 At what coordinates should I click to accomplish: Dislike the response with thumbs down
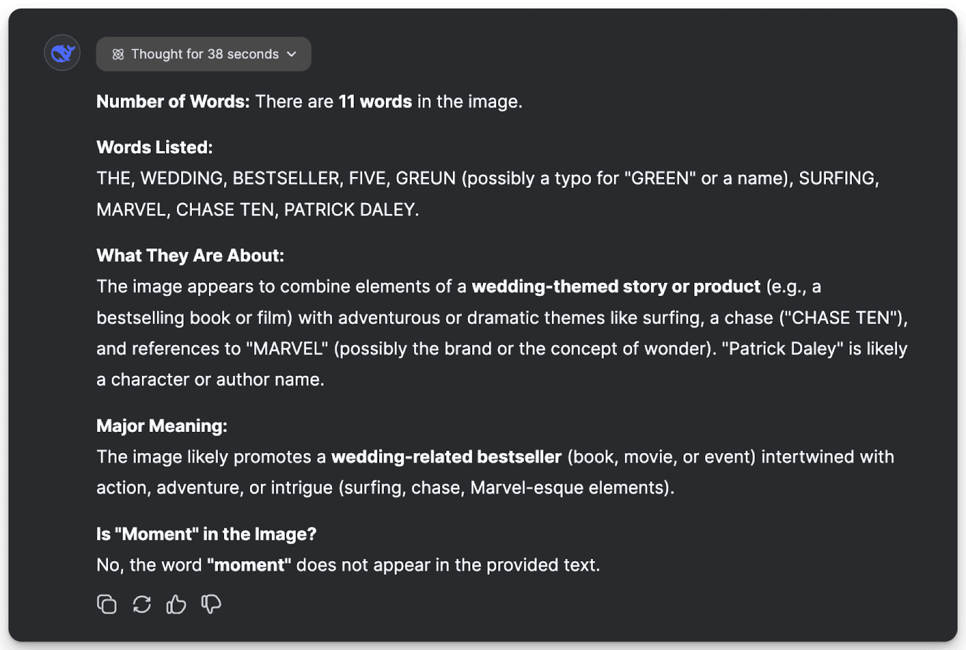[x=211, y=604]
